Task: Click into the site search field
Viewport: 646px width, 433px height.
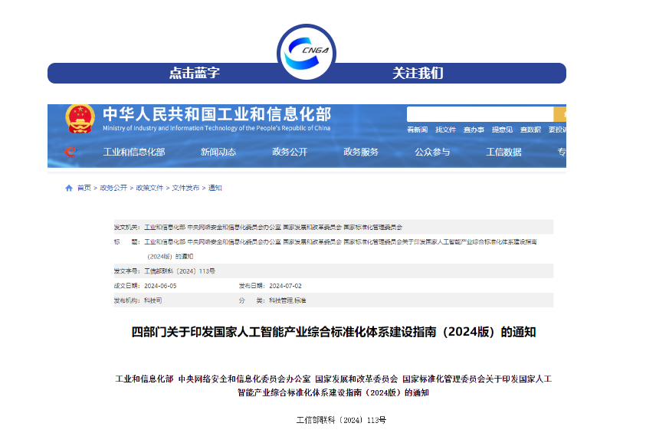Action: pos(480,114)
